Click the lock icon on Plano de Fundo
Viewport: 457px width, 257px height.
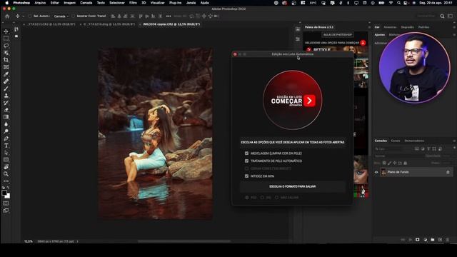[448, 172]
